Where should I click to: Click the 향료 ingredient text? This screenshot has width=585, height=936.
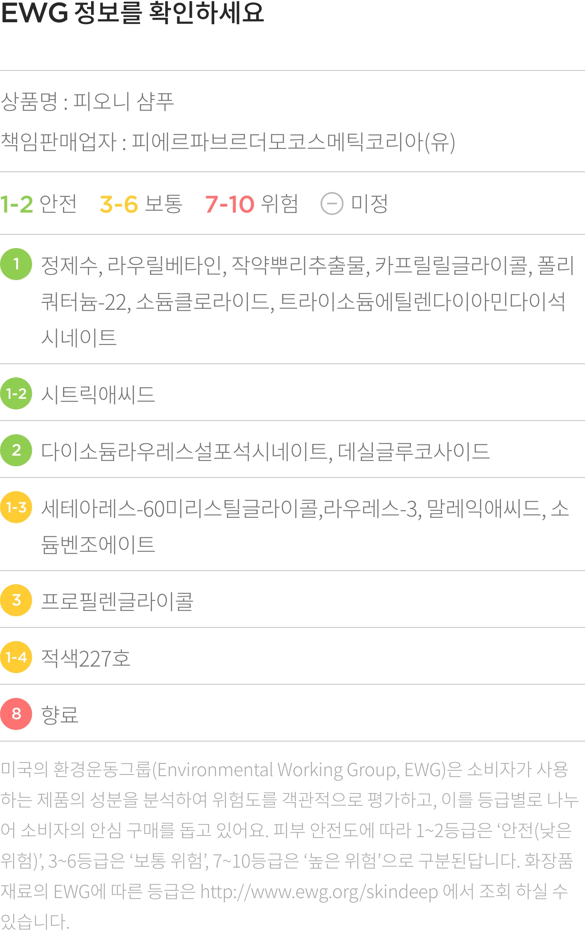60,715
